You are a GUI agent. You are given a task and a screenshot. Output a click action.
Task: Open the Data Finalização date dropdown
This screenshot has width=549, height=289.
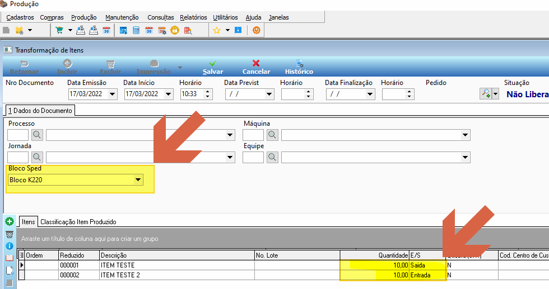(x=370, y=94)
